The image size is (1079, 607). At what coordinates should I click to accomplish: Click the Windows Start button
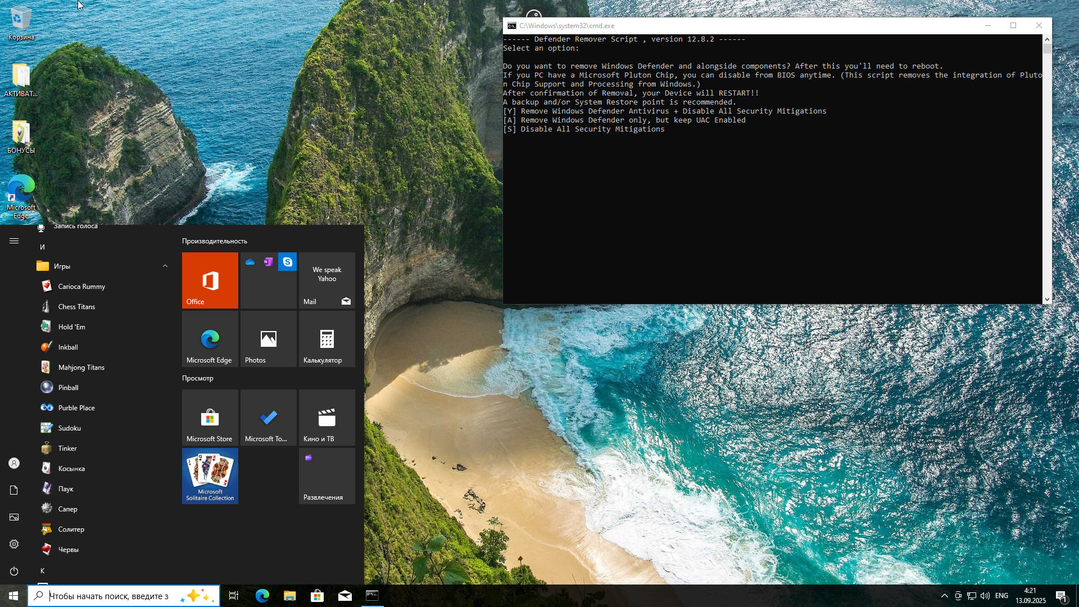click(13, 596)
